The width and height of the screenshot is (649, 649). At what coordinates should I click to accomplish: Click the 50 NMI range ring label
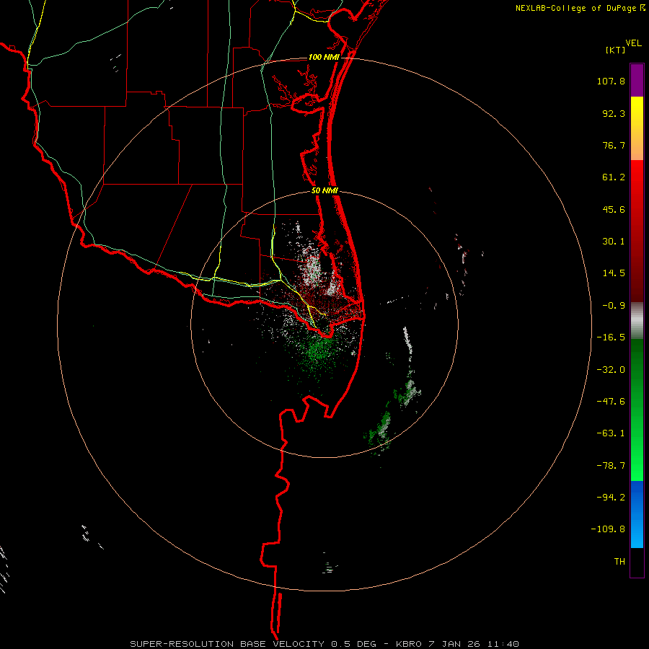324,191
